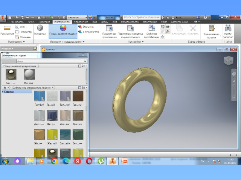Open the Управление ribbon tab

81,22
